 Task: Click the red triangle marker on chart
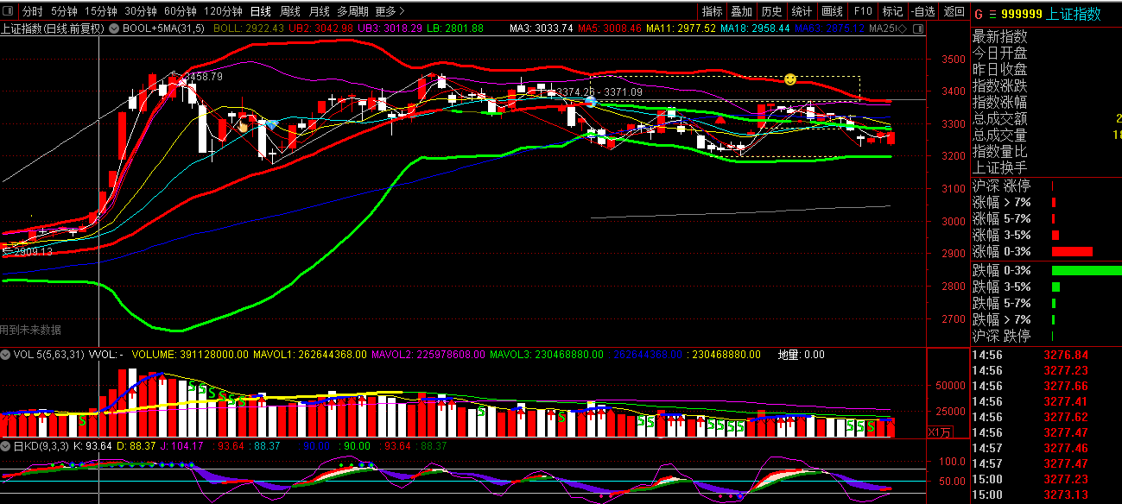pyautogui.click(x=719, y=120)
